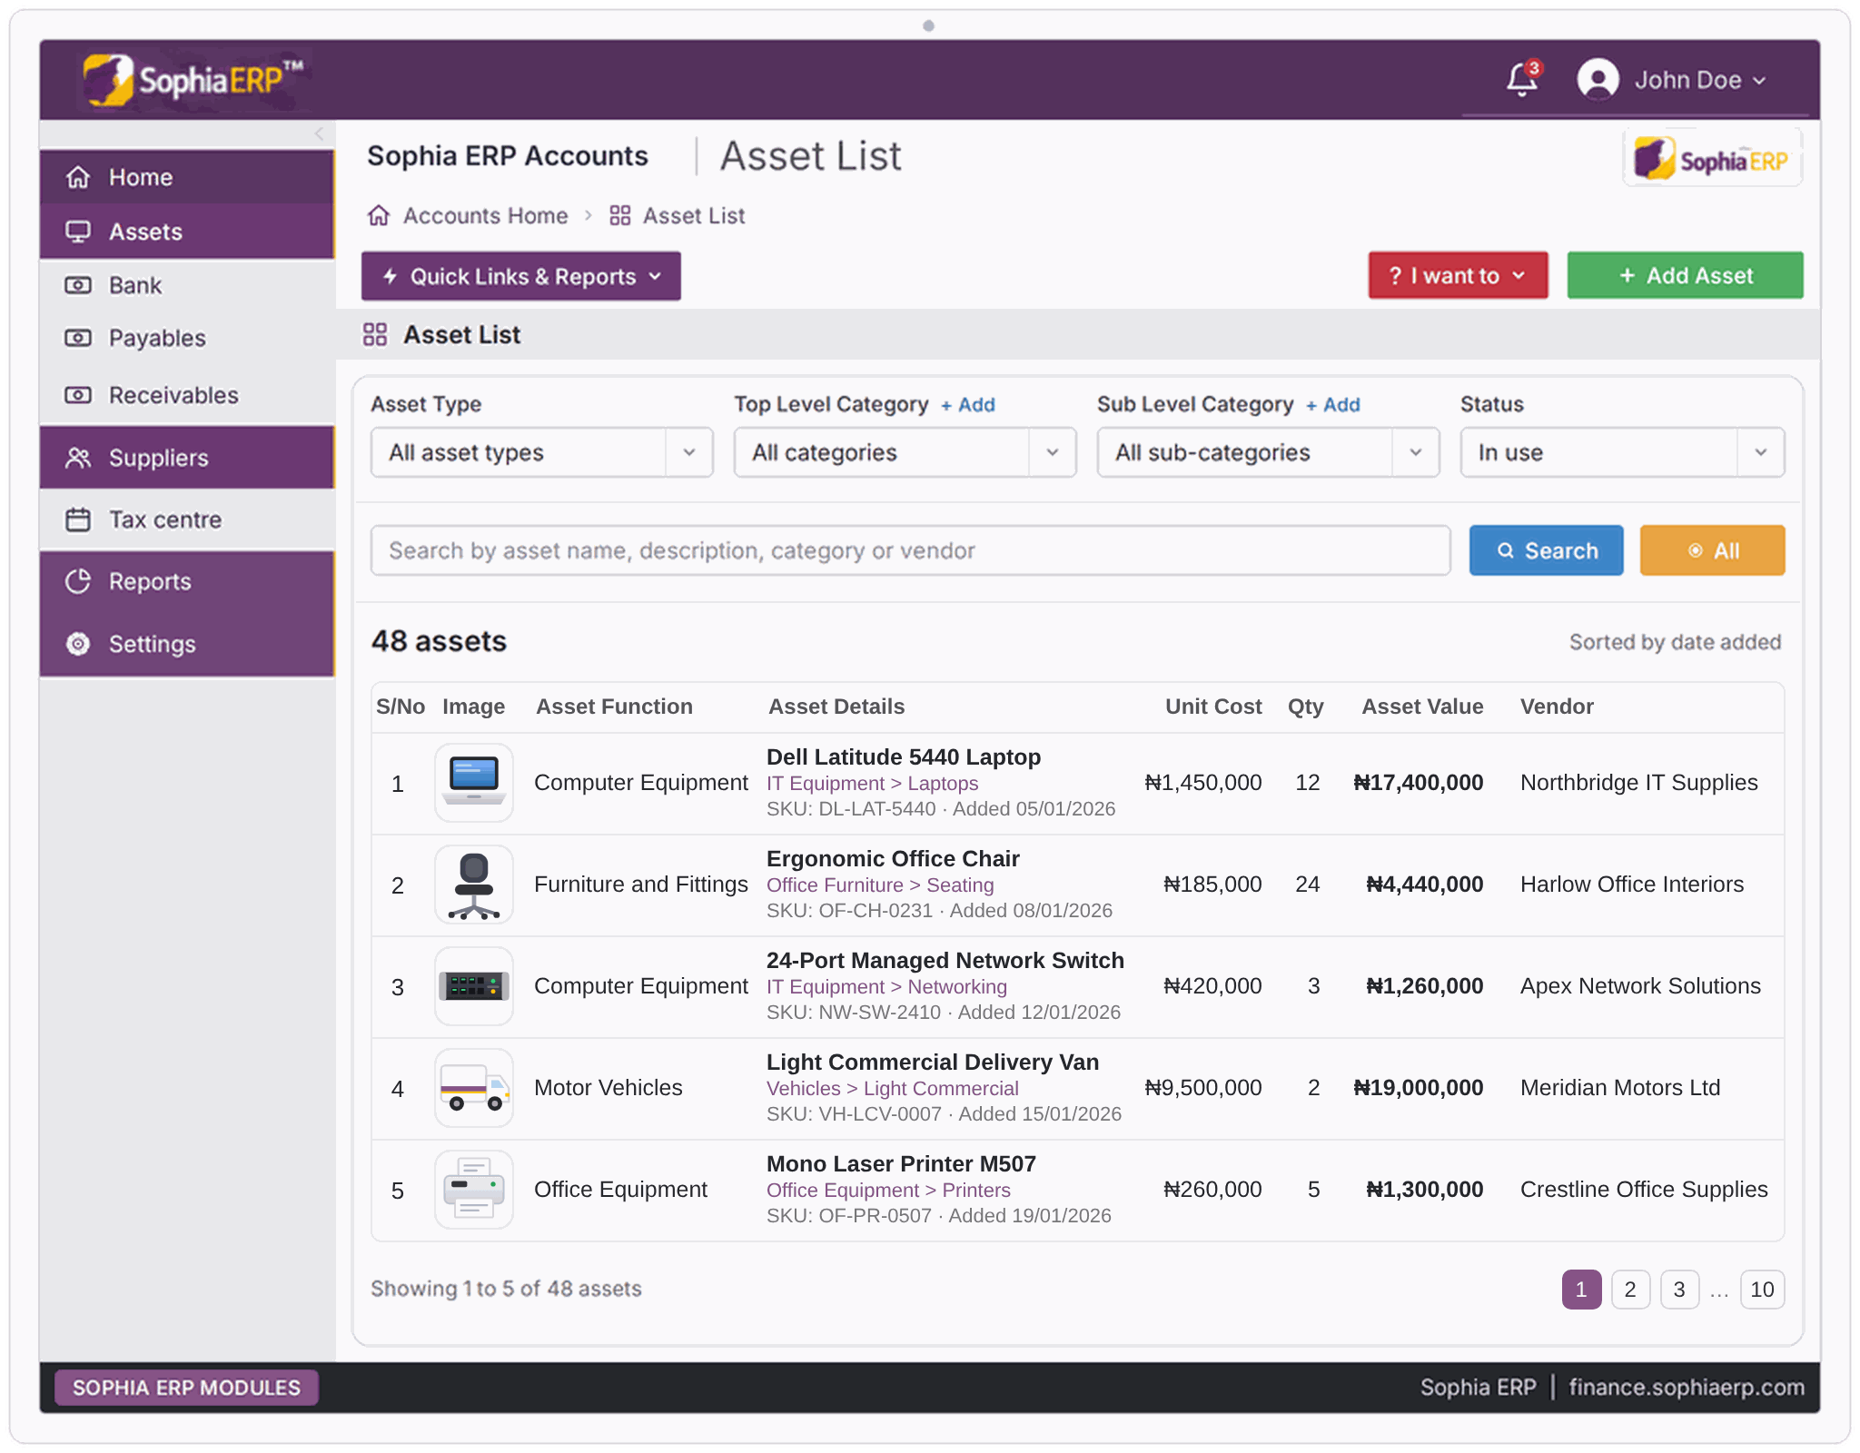Click the orange All button

1712,550
